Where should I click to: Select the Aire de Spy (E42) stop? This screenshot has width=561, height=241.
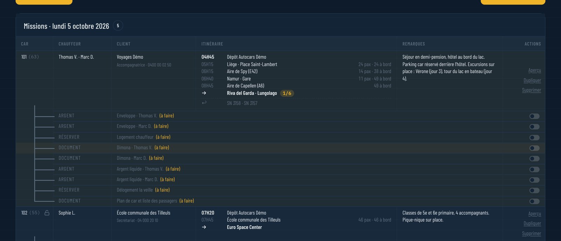(x=242, y=71)
